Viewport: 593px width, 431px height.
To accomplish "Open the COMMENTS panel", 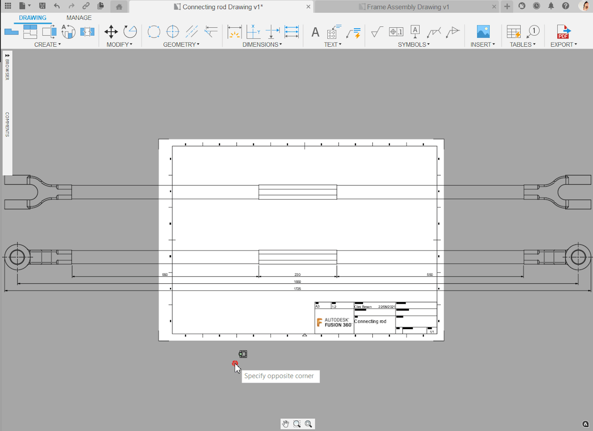I will coord(7,124).
